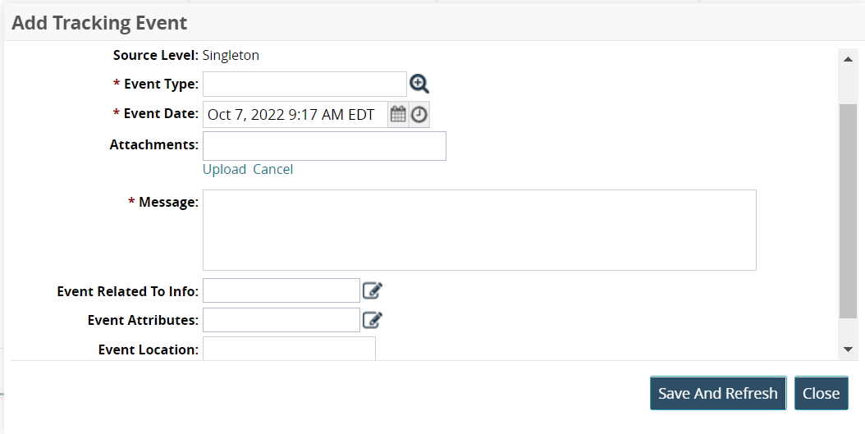Focus the Event Location input field

(289, 349)
